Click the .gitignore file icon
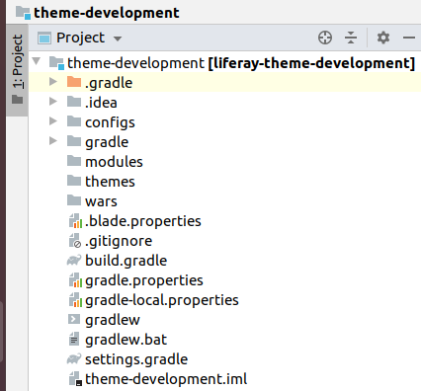The height and width of the screenshot is (391, 421). 75,240
